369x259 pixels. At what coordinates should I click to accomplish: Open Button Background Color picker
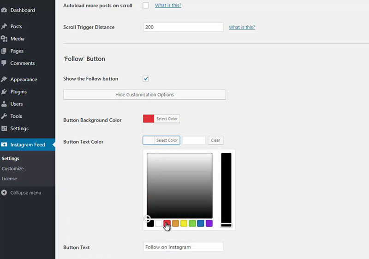(x=161, y=119)
